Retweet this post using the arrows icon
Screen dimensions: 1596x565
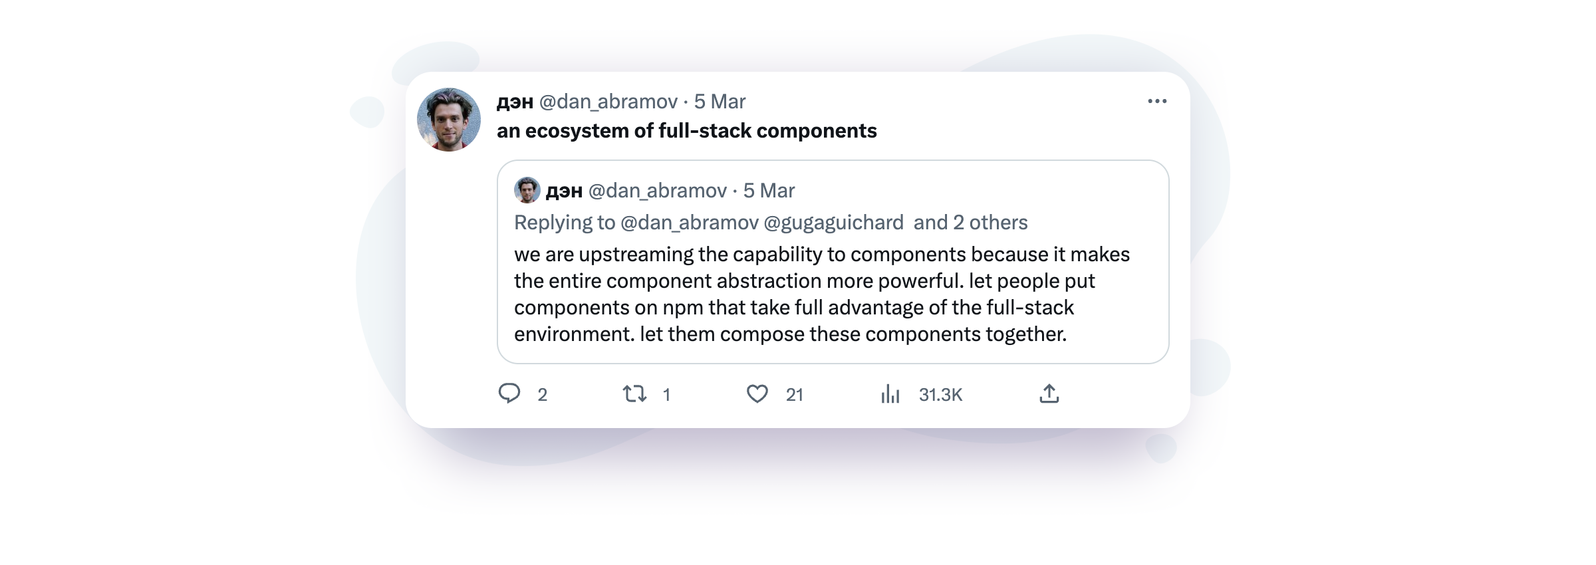[x=634, y=394]
